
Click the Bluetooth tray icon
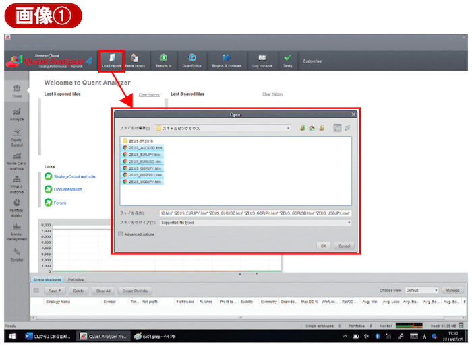(378, 336)
